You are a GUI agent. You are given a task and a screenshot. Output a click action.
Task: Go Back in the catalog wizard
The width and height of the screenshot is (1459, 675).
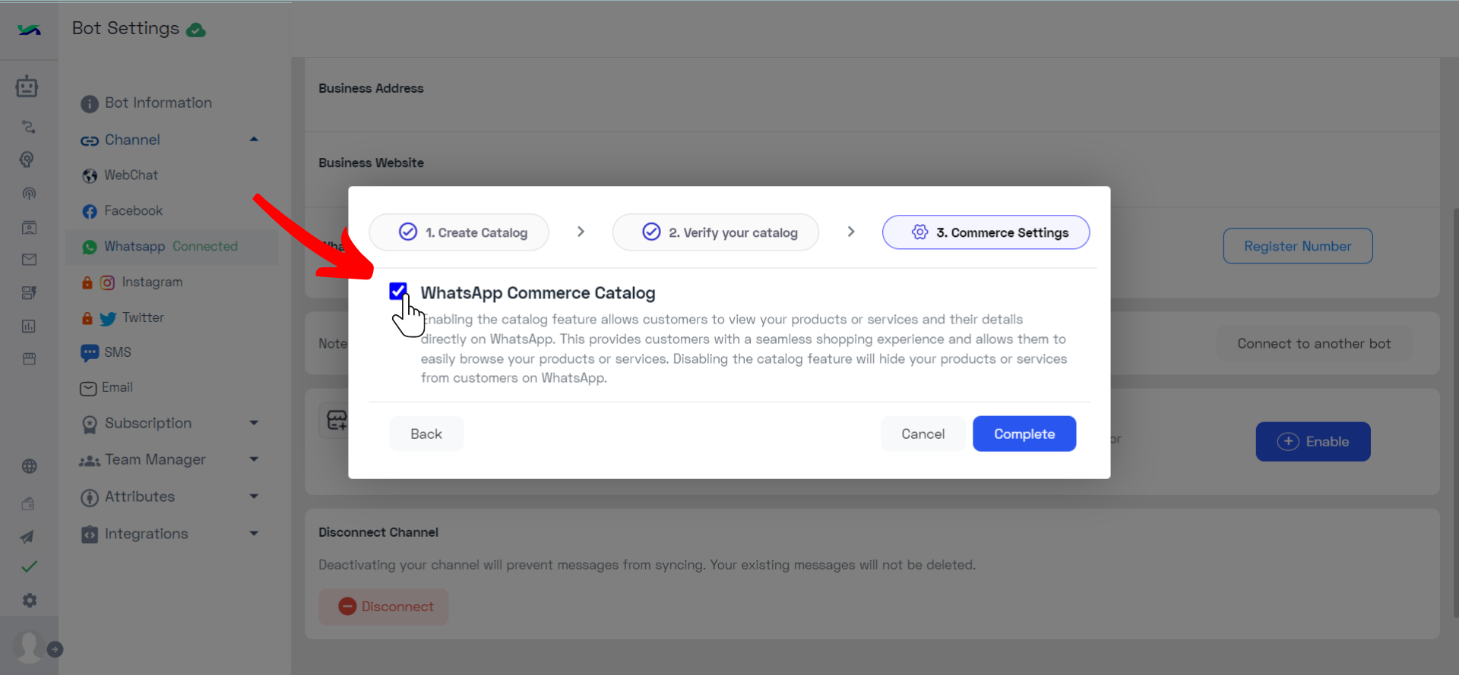click(426, 434)
